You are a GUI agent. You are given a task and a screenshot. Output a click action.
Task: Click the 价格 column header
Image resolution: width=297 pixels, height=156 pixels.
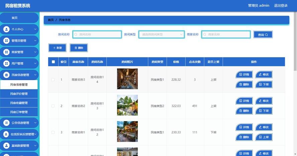(176, 62)
